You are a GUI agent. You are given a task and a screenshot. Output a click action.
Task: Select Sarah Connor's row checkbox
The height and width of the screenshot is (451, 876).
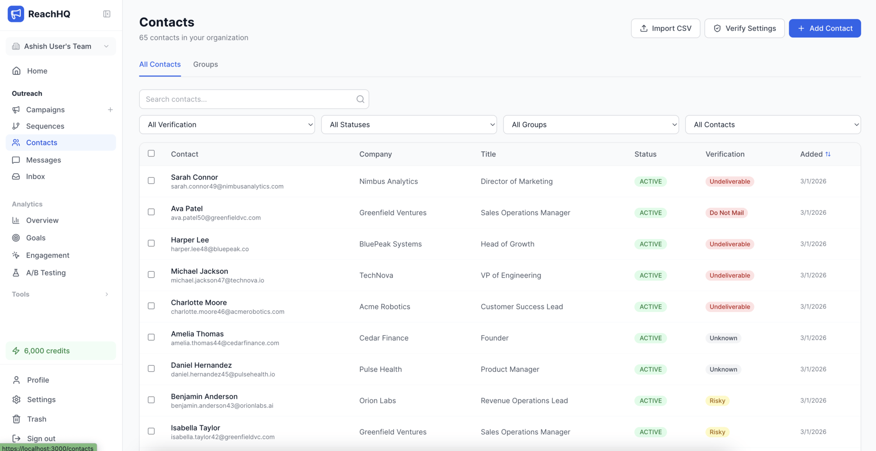coord(151,181)
